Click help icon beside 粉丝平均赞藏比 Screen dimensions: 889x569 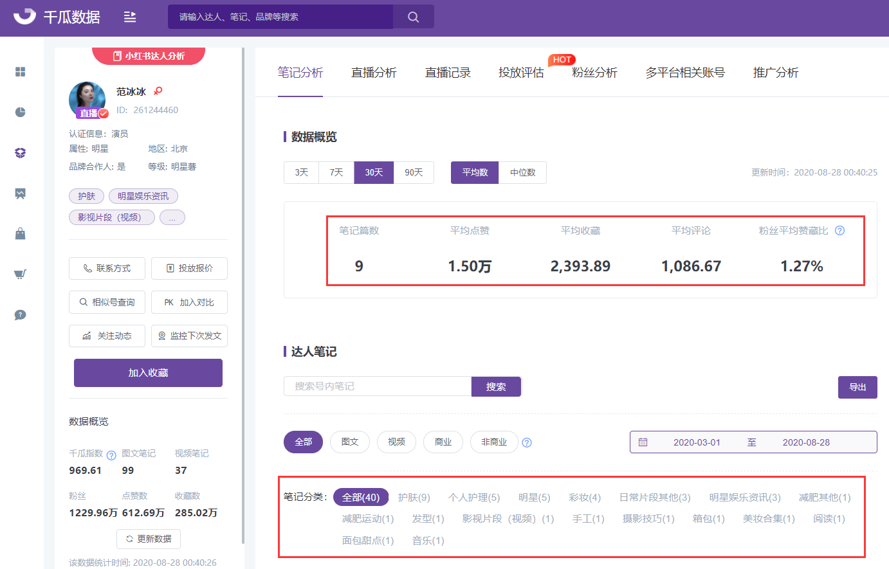pyautogui.click(x=839, y=231)
